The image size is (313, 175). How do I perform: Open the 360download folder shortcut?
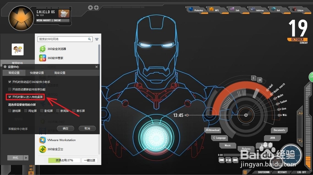pyautogui.click(x=213, y=130)
